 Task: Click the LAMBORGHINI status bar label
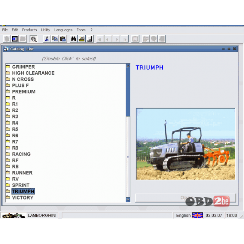click(42, 216)
